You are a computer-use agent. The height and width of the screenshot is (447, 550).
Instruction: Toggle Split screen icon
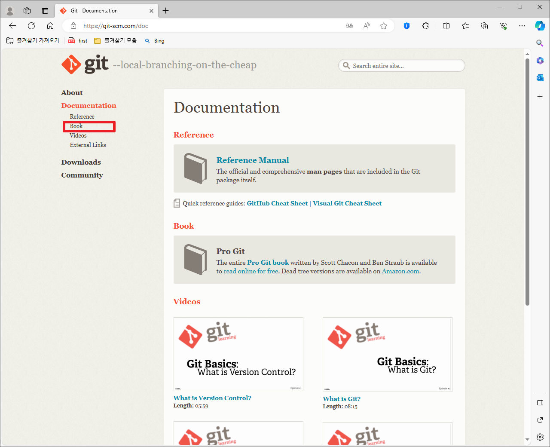(446, 26)
